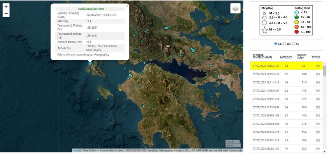Click the white marker in central Greece
This screenshot has height=157, width=327.
(x=168, y=46)
